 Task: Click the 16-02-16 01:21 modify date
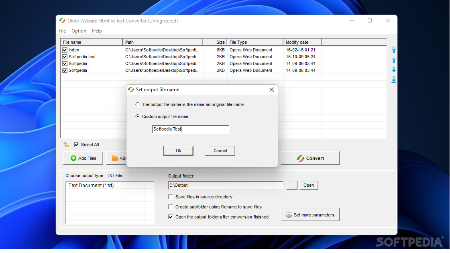point(301,50)
